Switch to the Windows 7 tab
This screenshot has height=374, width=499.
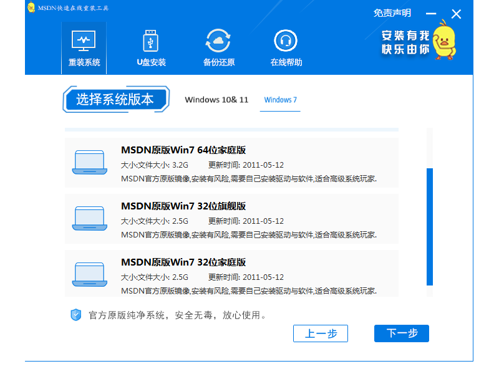(x=279, y=100)
